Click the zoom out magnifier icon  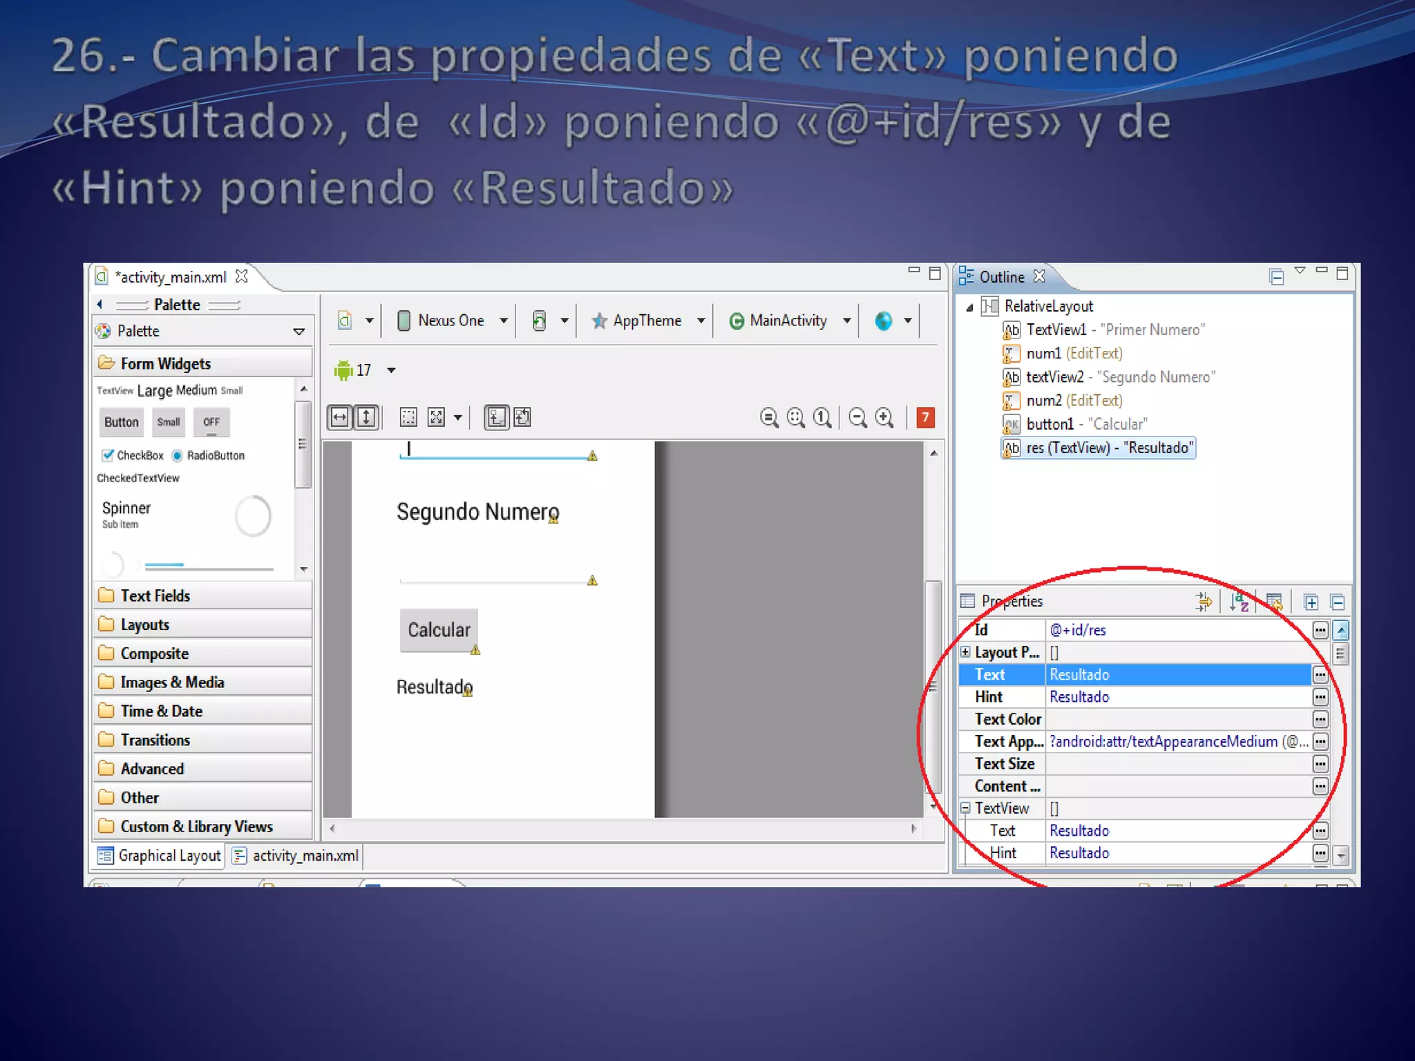857,418
